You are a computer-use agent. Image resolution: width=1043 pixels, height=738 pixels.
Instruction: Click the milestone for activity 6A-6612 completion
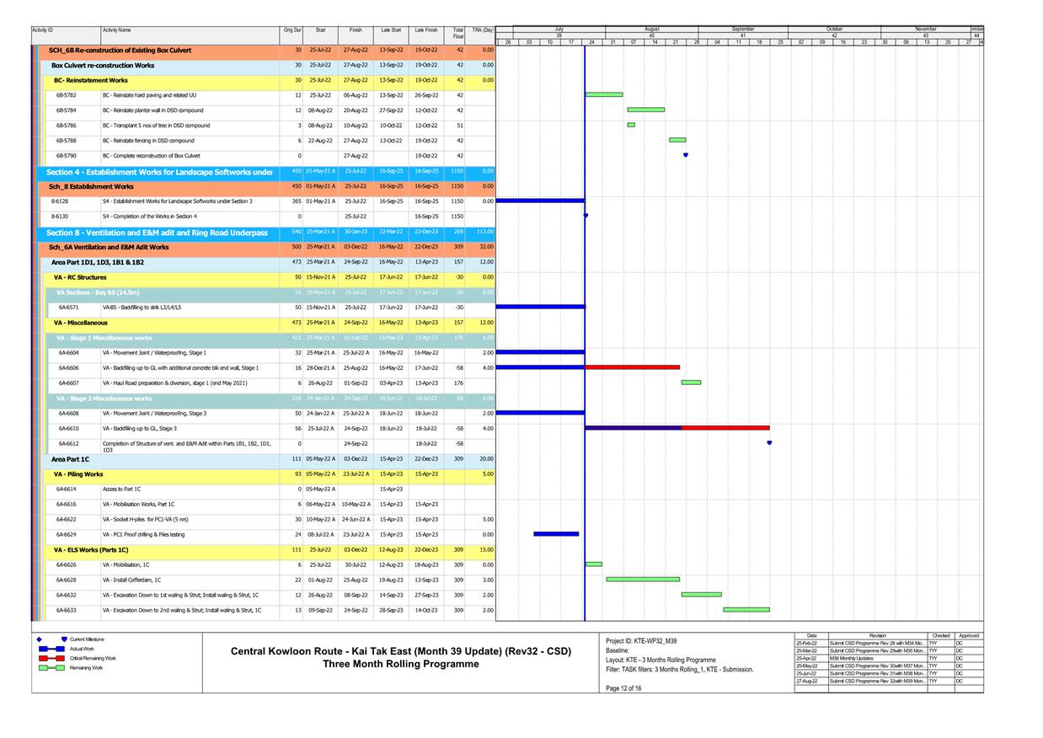click(768, 441)
